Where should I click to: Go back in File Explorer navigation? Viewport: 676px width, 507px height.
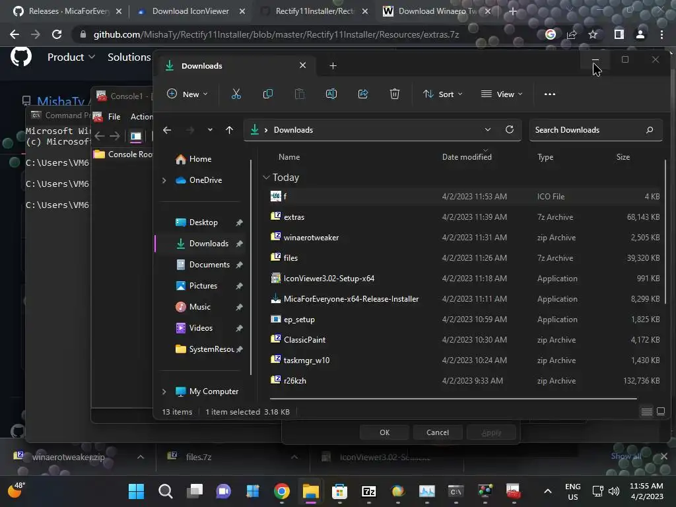point(167,130)
